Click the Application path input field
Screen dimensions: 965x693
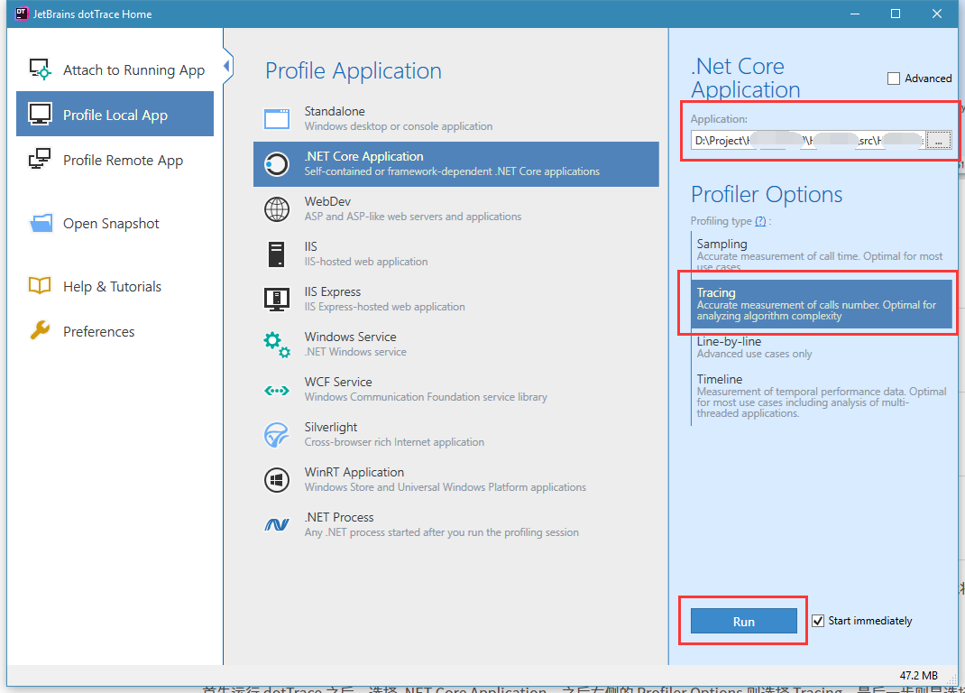tap(807, 141)
